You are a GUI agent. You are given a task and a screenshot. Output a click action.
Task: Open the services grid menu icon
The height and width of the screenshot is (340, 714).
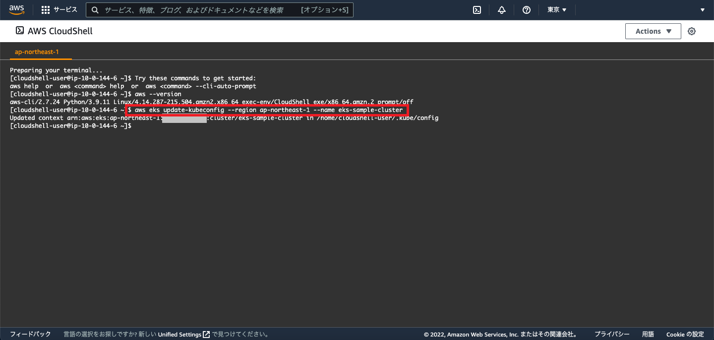tap(46, 10)
